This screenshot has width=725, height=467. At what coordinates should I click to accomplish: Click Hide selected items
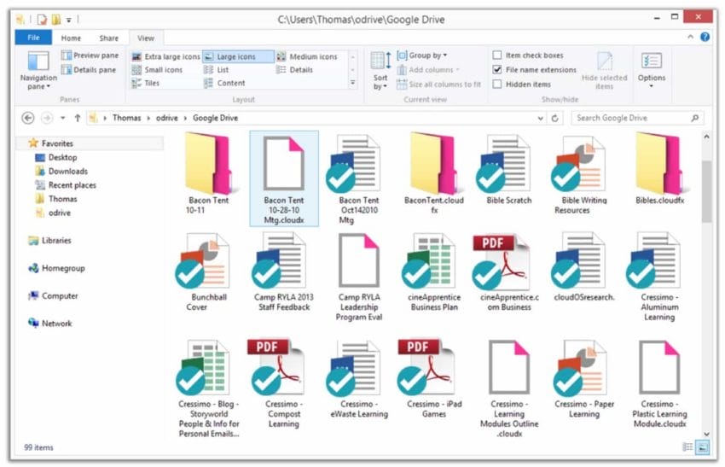point(605,70)
